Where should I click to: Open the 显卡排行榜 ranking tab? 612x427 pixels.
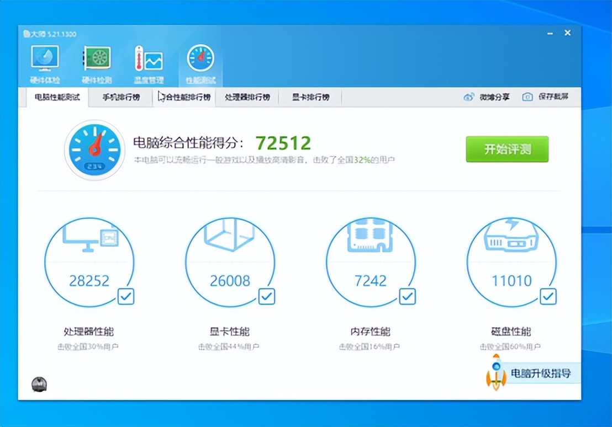(x=310, y=96)
